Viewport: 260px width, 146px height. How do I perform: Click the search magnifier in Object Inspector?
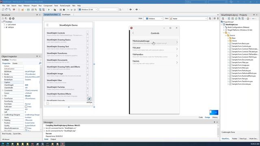click(40, 63)
